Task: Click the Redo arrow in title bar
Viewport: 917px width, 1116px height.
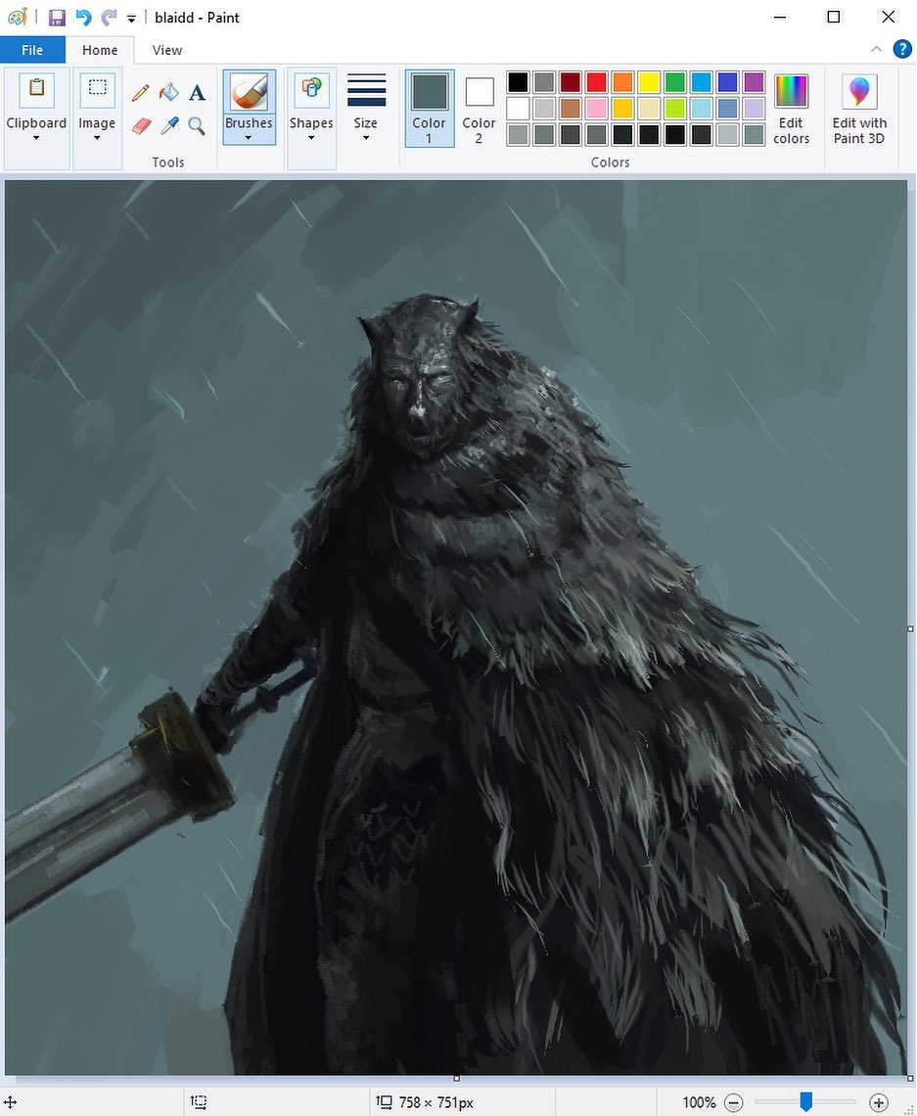Action: point(108,17)
